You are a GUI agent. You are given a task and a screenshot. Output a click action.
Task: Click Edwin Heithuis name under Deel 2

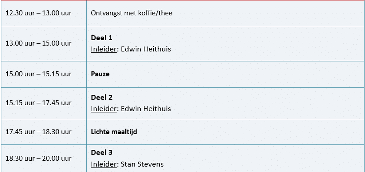coord(146,108)
